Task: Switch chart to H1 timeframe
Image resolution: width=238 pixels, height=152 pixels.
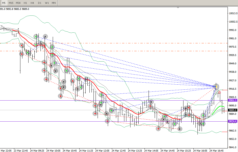Action: point(25,3)
